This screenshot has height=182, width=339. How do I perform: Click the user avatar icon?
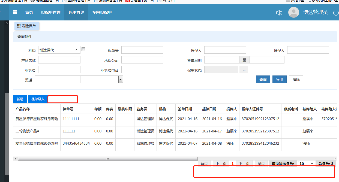tap(294, 12)
